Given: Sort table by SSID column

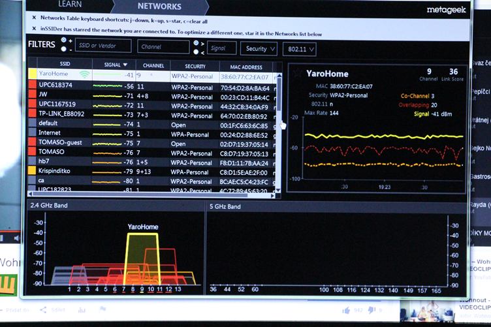Looking at the screenshot, I should [x=65, y=63].
